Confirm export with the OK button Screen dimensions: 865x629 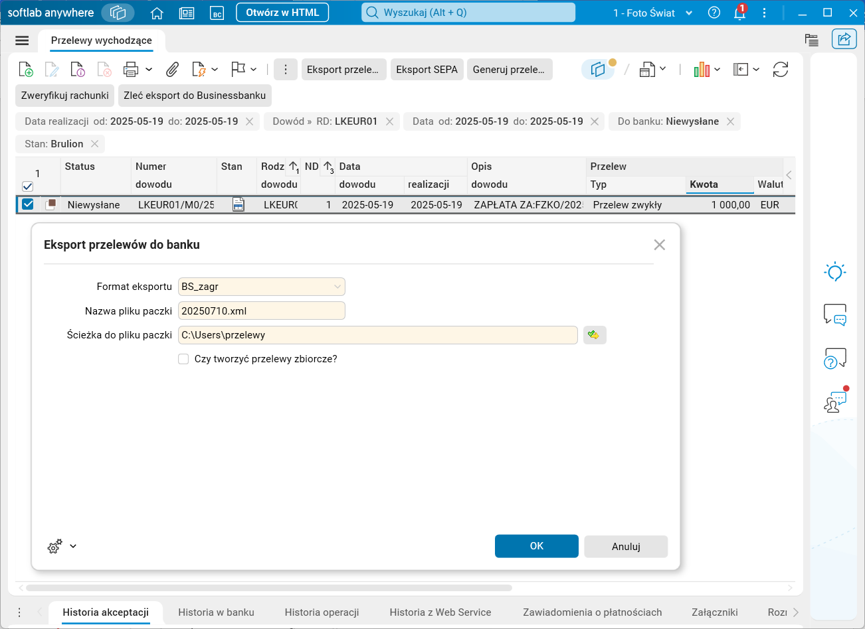(537, 546)
